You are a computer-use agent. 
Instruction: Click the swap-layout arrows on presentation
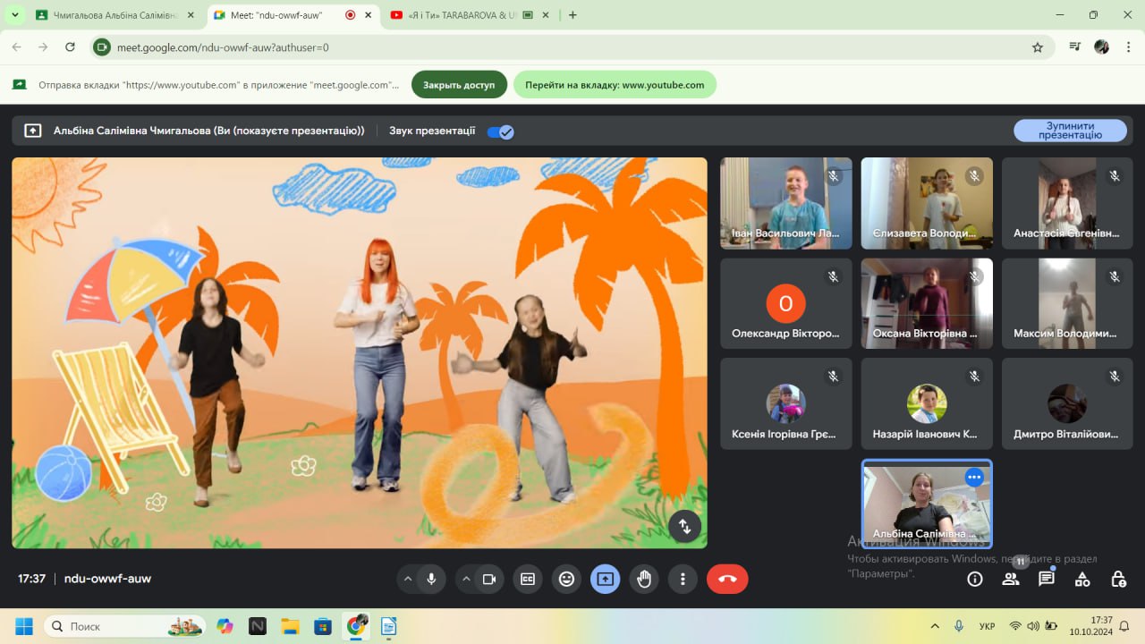pyautogui.click(x=684, y=526)
